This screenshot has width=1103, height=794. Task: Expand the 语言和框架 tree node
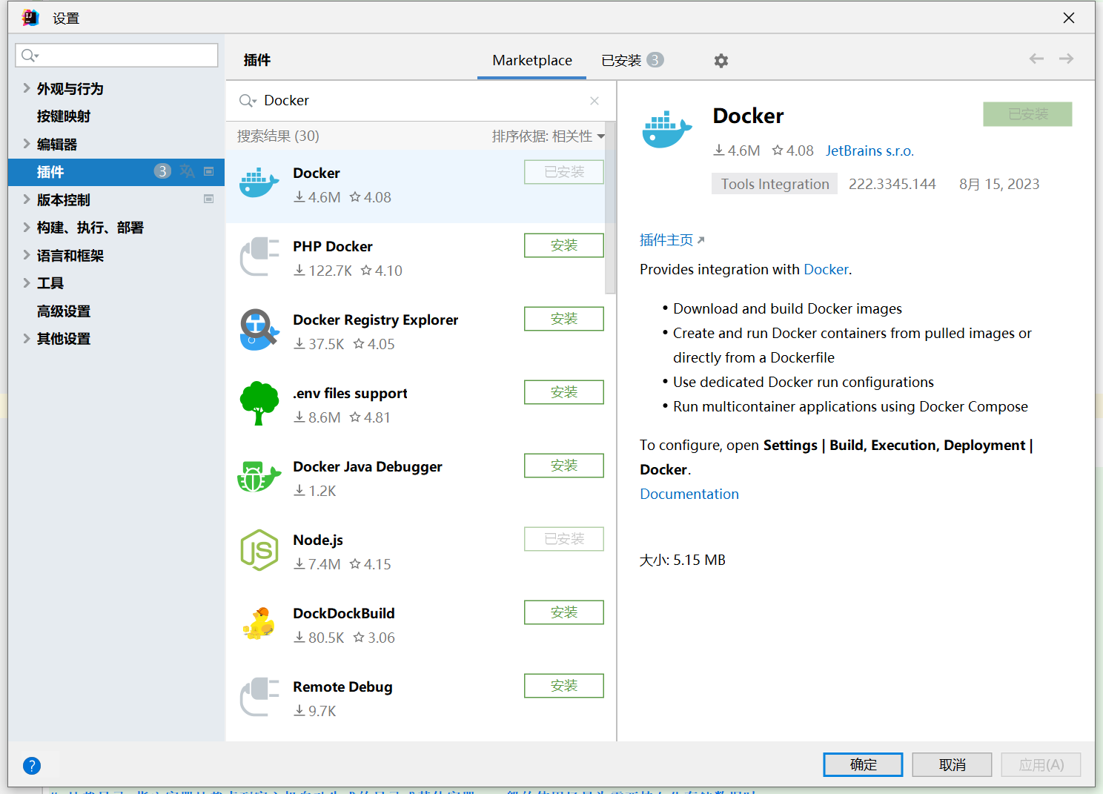coord(27,255)
